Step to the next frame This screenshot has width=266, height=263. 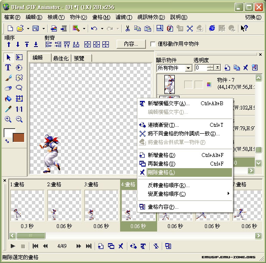78,246
